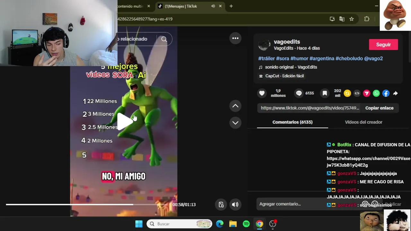This screenshot has height=231, width=411.
Task: Click the 1,9 millones likes count
Action: tap(278, 93)
